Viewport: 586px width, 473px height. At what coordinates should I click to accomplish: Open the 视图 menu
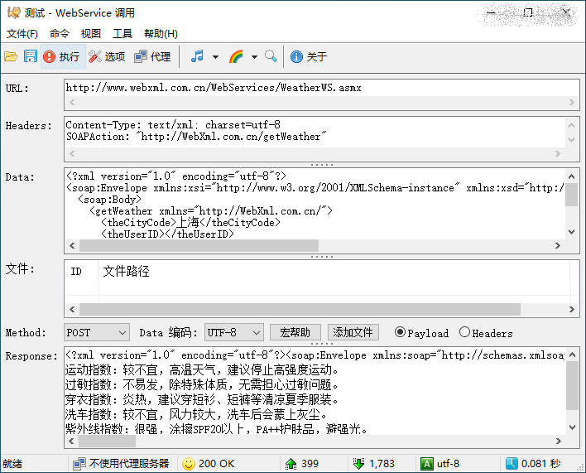coord(91,34)
